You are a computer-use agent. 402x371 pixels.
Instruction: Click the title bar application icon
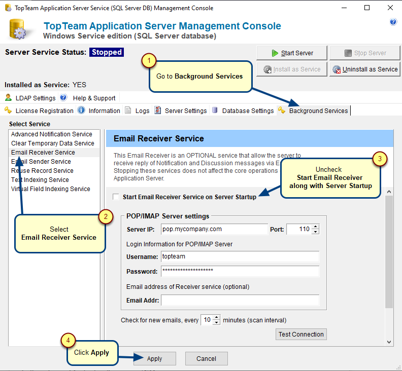[9, 8]
